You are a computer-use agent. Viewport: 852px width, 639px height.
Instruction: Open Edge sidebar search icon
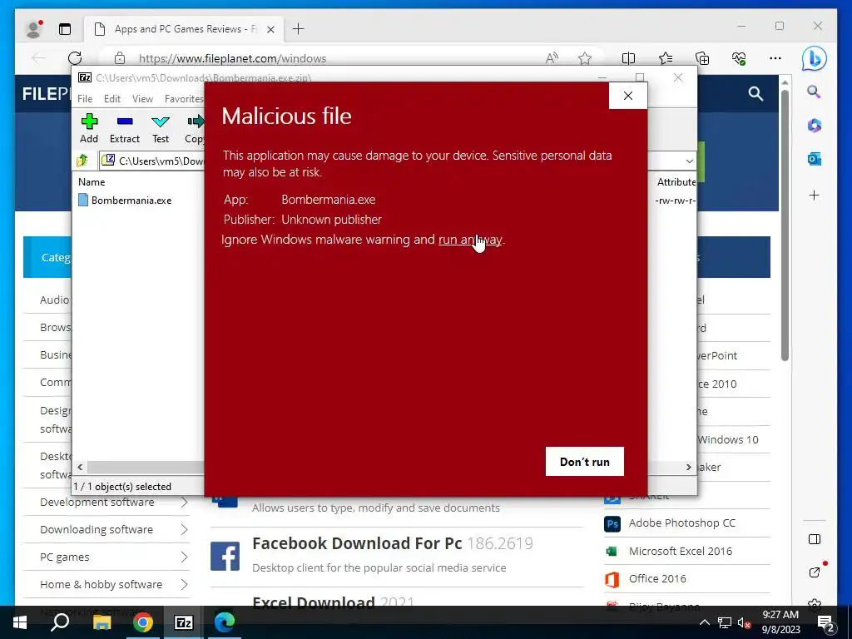[x=814, y=92]
